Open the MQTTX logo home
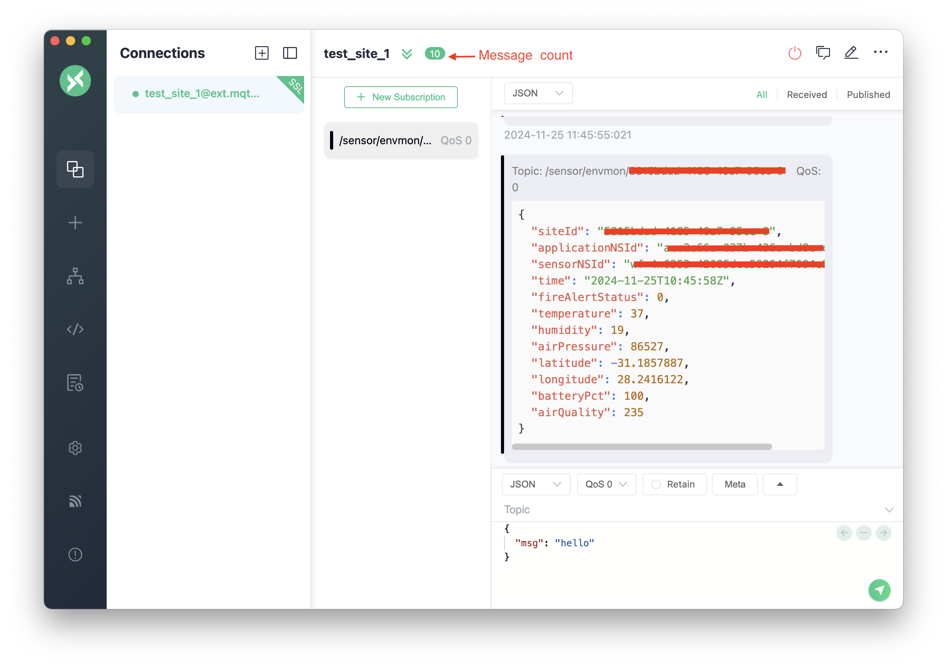947x667 pixels. coord(75,80)
